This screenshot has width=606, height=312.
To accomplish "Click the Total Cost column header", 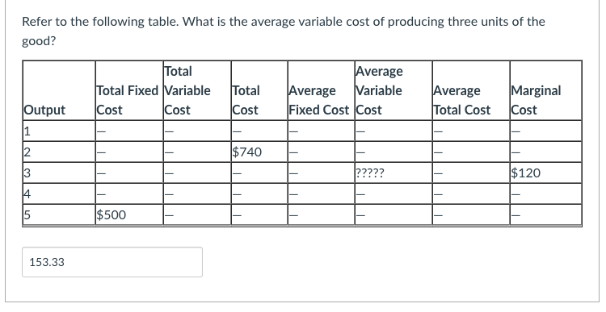I will point(259,90).
